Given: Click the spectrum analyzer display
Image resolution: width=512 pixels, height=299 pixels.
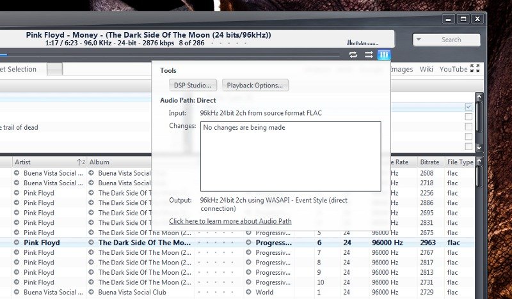Looking at the screenshot, I should [362, 42].
